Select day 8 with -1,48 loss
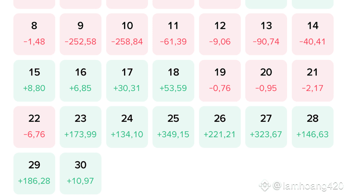Image resolution: width=347 pixels, height=196 pixels. click(34, 34)
